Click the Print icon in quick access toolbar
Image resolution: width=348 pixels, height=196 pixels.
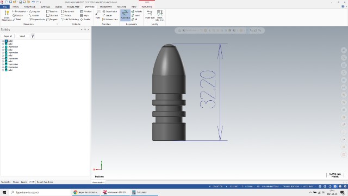[21, 2]
